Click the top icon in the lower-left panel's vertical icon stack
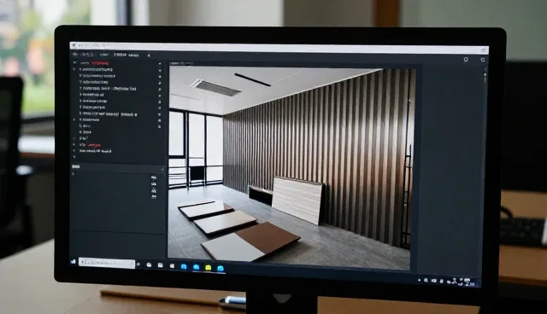The image size is (547, 314). [154, 177]
